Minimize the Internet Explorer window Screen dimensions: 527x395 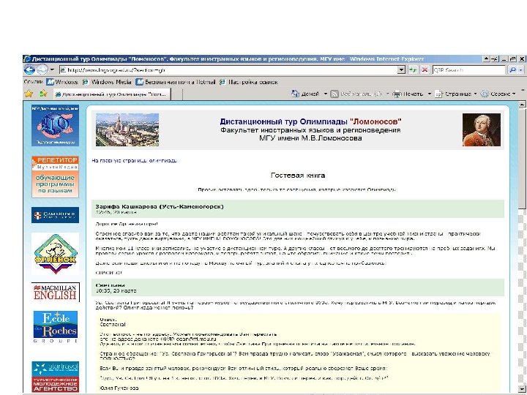(x=504, y=59)
